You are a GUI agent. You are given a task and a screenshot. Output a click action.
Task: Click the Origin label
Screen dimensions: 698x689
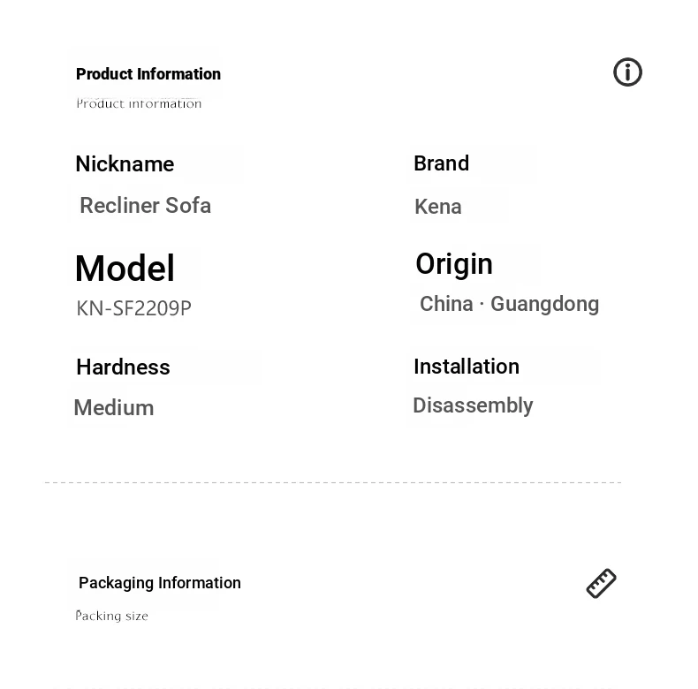point(454,264)
